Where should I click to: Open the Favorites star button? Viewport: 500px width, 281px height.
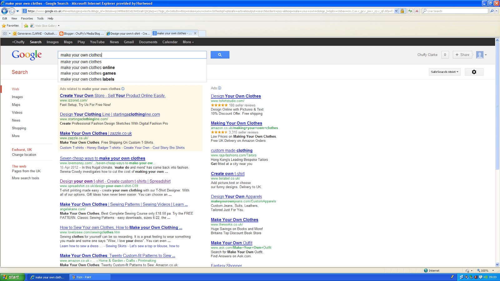coord(10,26)
